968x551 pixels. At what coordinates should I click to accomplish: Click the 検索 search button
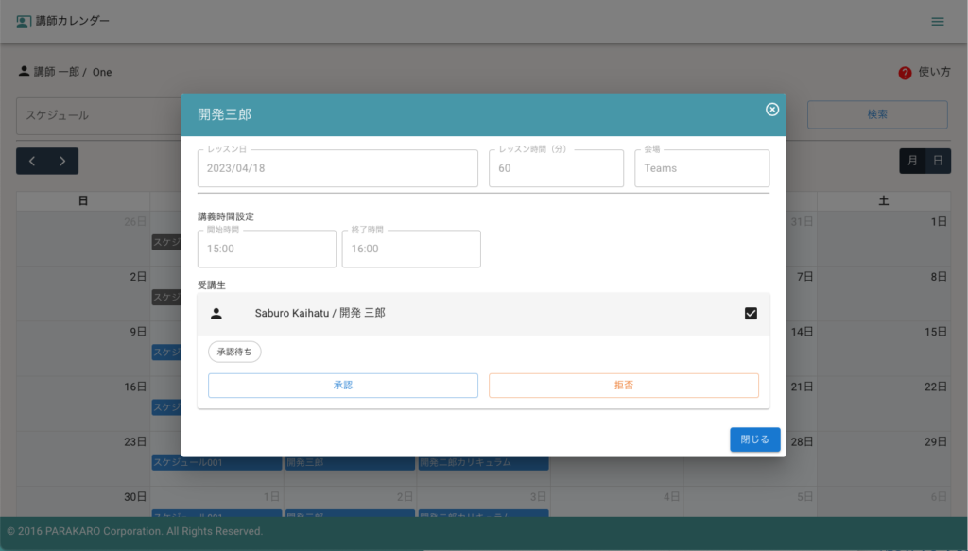pos(876,114)
